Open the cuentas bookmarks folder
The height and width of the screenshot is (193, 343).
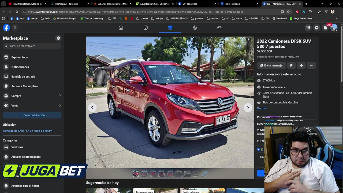(x=142, y=18)
